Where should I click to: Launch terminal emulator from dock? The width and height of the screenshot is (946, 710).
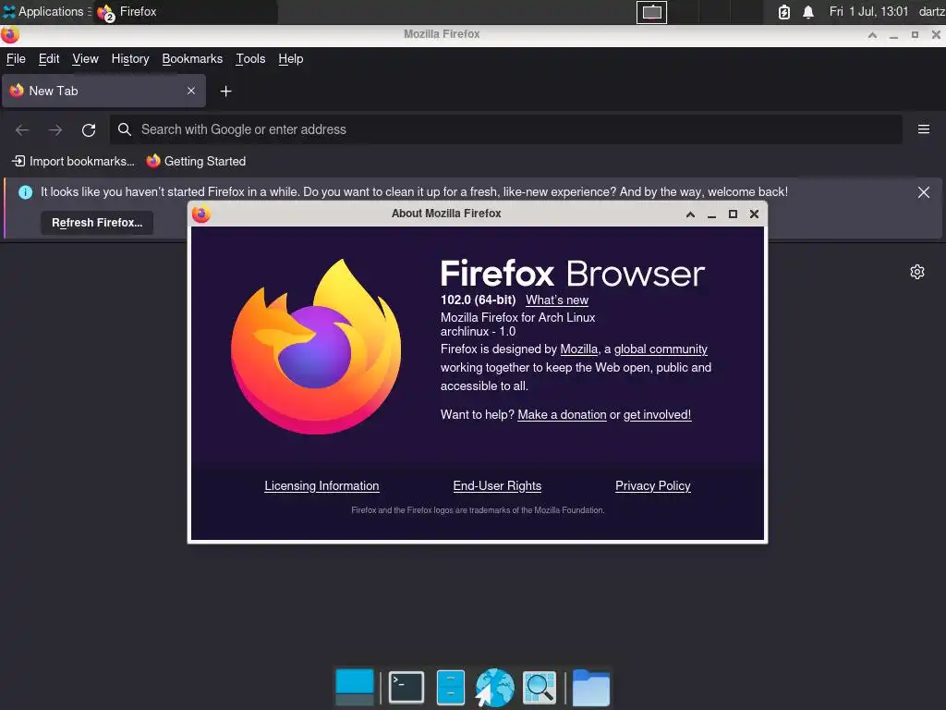click(x=406, y=687)
